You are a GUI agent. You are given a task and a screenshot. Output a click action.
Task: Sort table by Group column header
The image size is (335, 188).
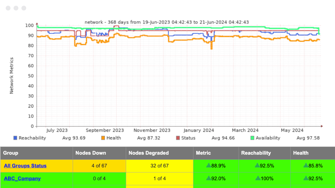pos(11,153)
